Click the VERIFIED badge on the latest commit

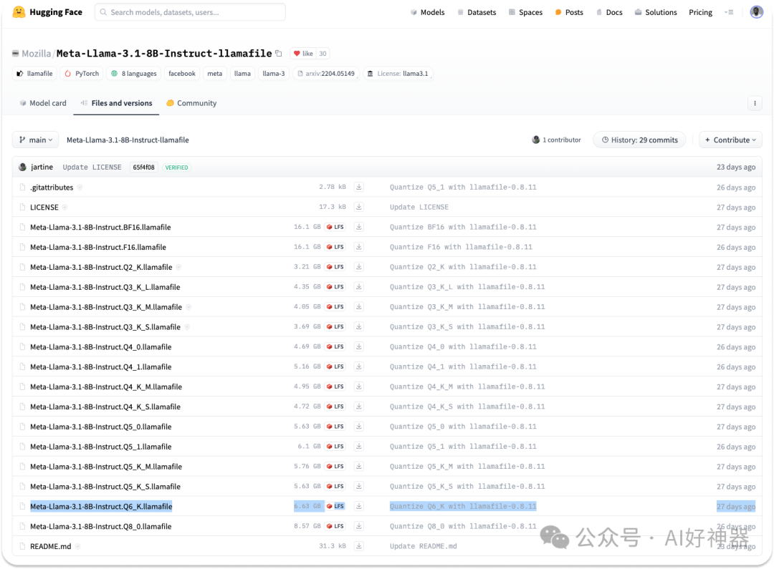pos(176,167)
